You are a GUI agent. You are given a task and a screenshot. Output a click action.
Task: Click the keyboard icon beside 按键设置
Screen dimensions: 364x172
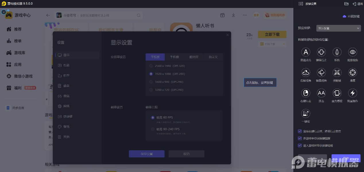point(301,4)
